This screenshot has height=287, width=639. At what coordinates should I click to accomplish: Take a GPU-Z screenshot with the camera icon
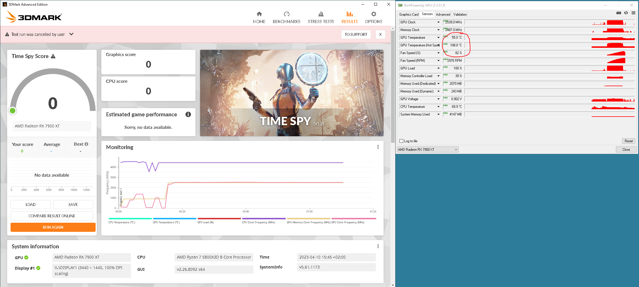pos(619,13)
